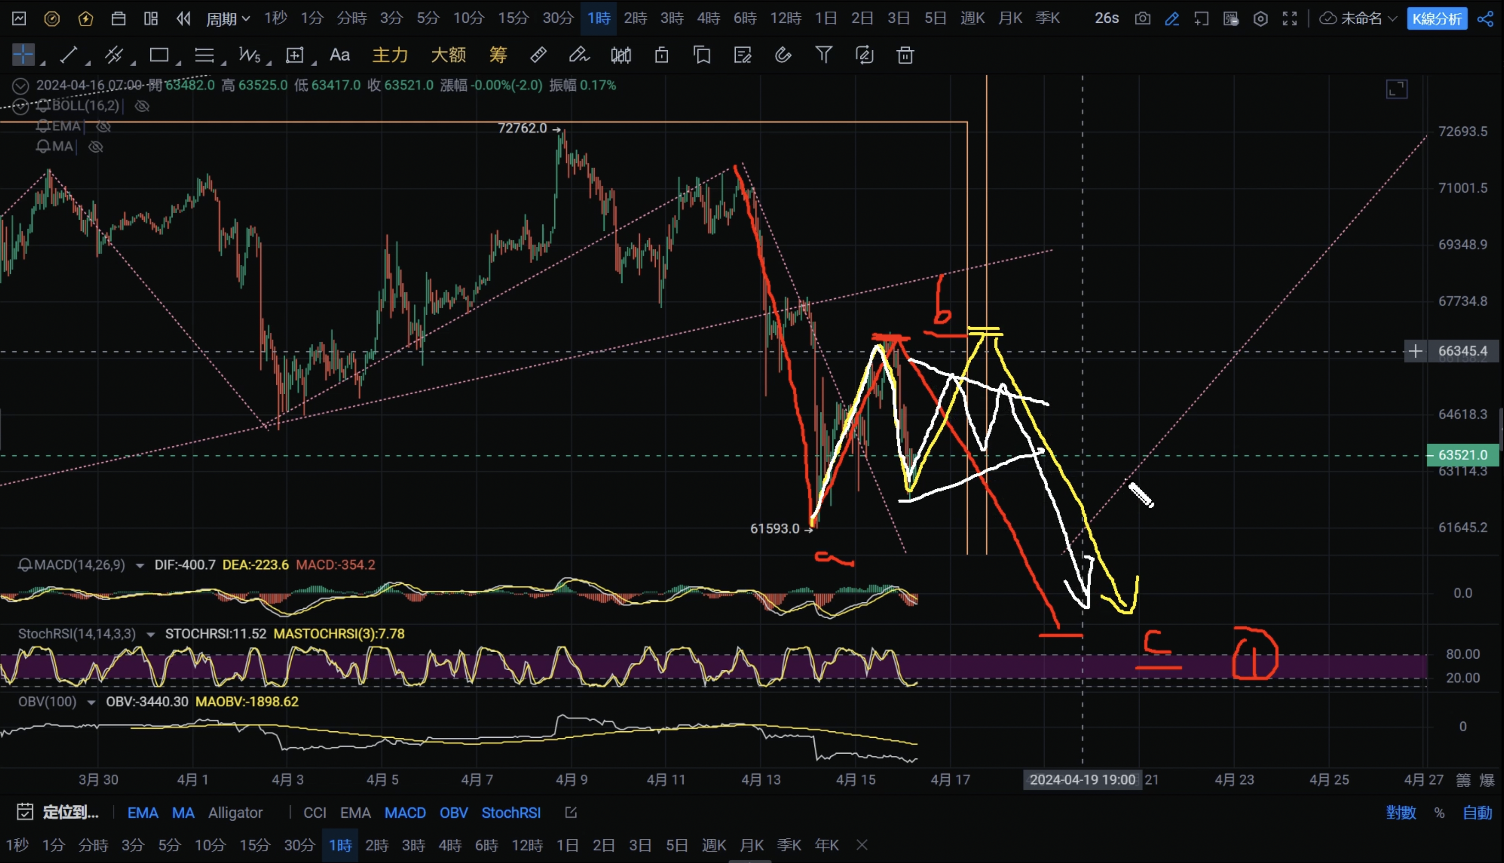Toggle MA indicator visibility eye
Screen dimensions: 1504x863
coord(95,147)
